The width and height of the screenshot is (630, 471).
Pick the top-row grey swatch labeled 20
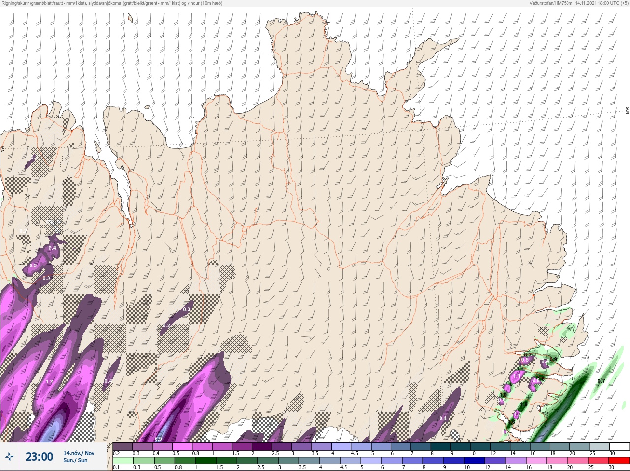[580, 446]
